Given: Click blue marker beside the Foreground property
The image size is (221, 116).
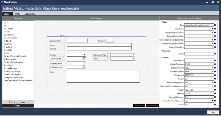Looking at the screenshot, I should pos(215,75).
